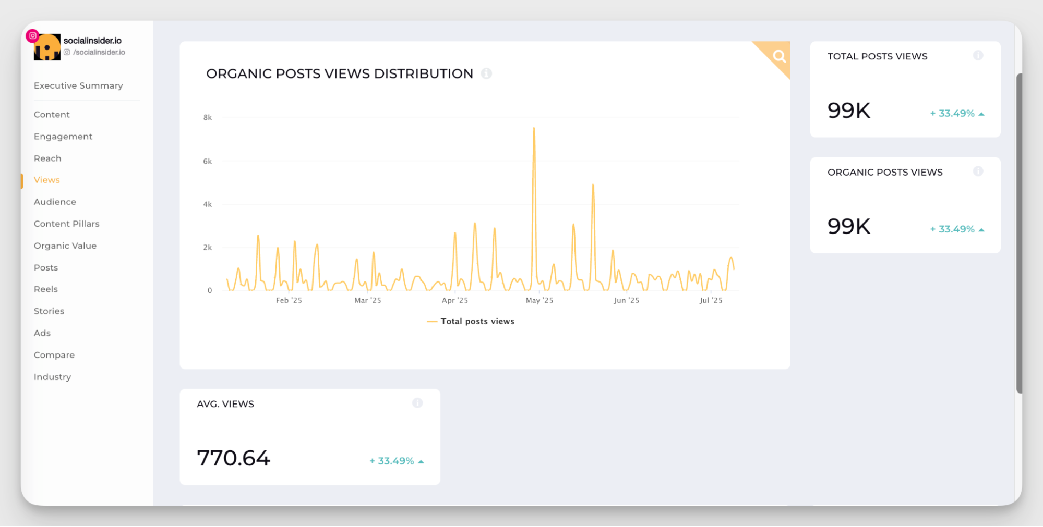1043x527 pixels.
Task: Click the 99K value under Organic Posts Views
Action: click(849, 226)
